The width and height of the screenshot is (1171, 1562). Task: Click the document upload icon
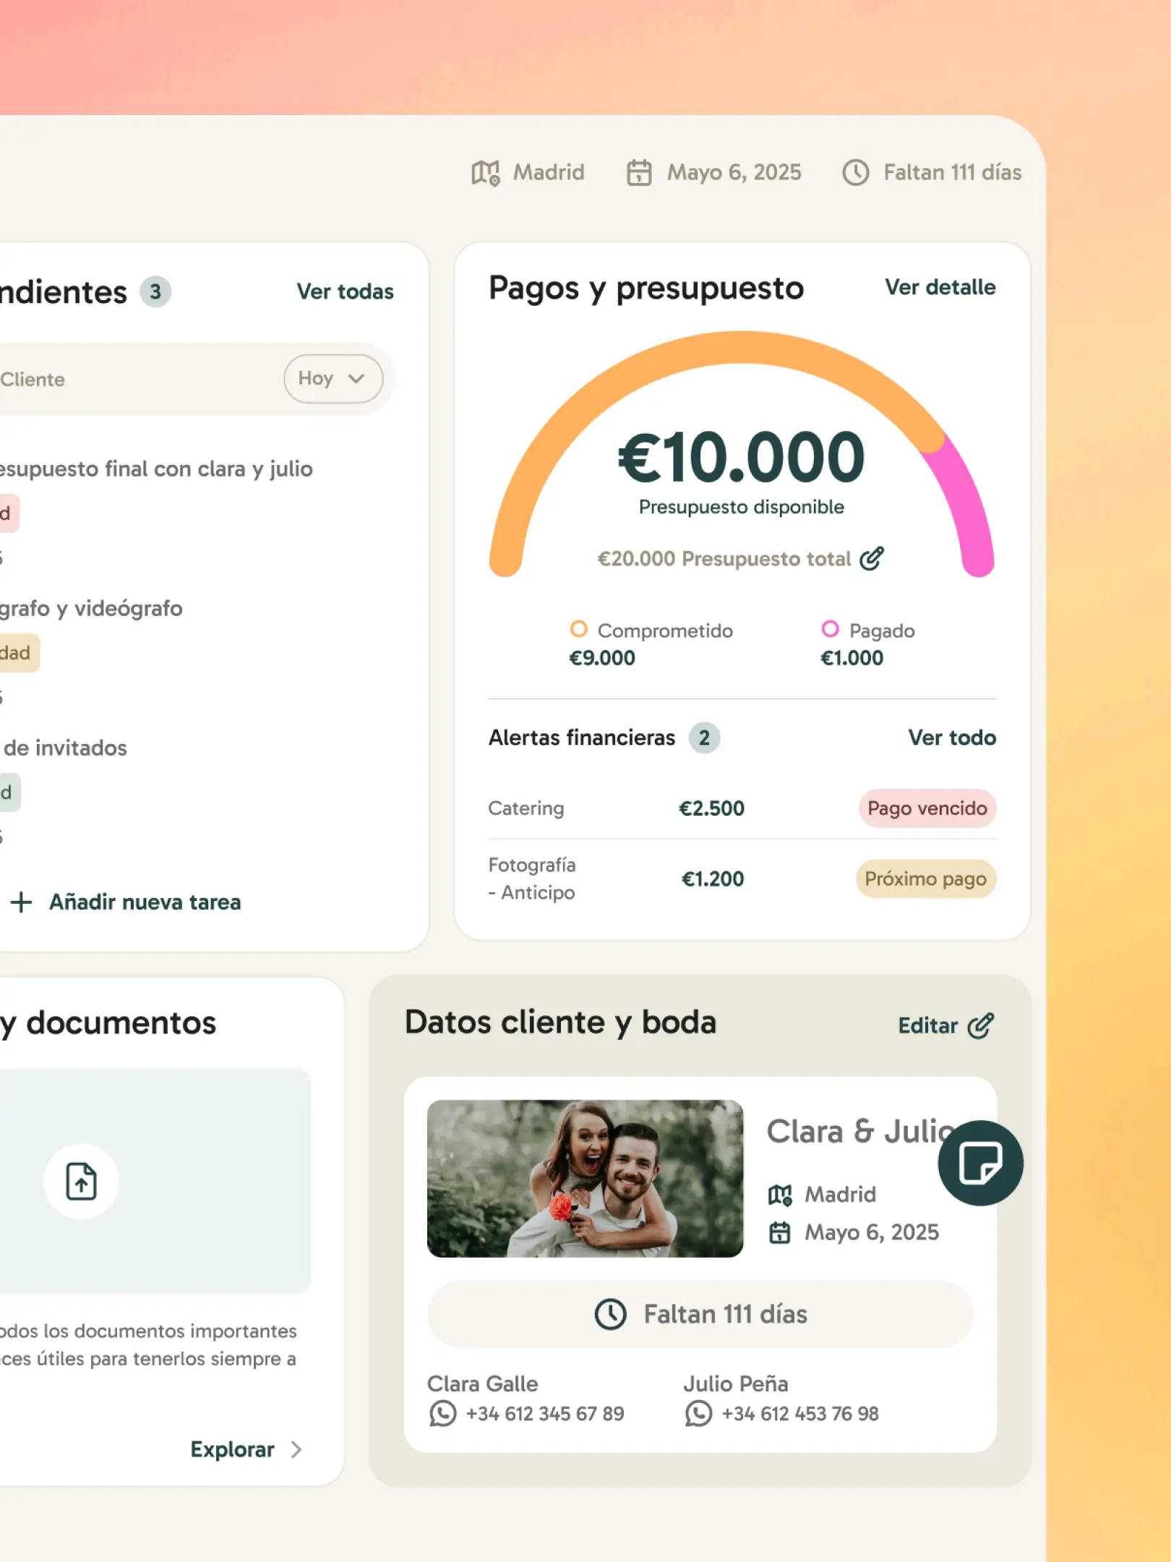point(82,1182)
